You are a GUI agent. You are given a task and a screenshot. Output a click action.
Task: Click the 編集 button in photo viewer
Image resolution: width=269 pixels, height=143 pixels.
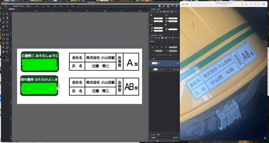(264, 4)
